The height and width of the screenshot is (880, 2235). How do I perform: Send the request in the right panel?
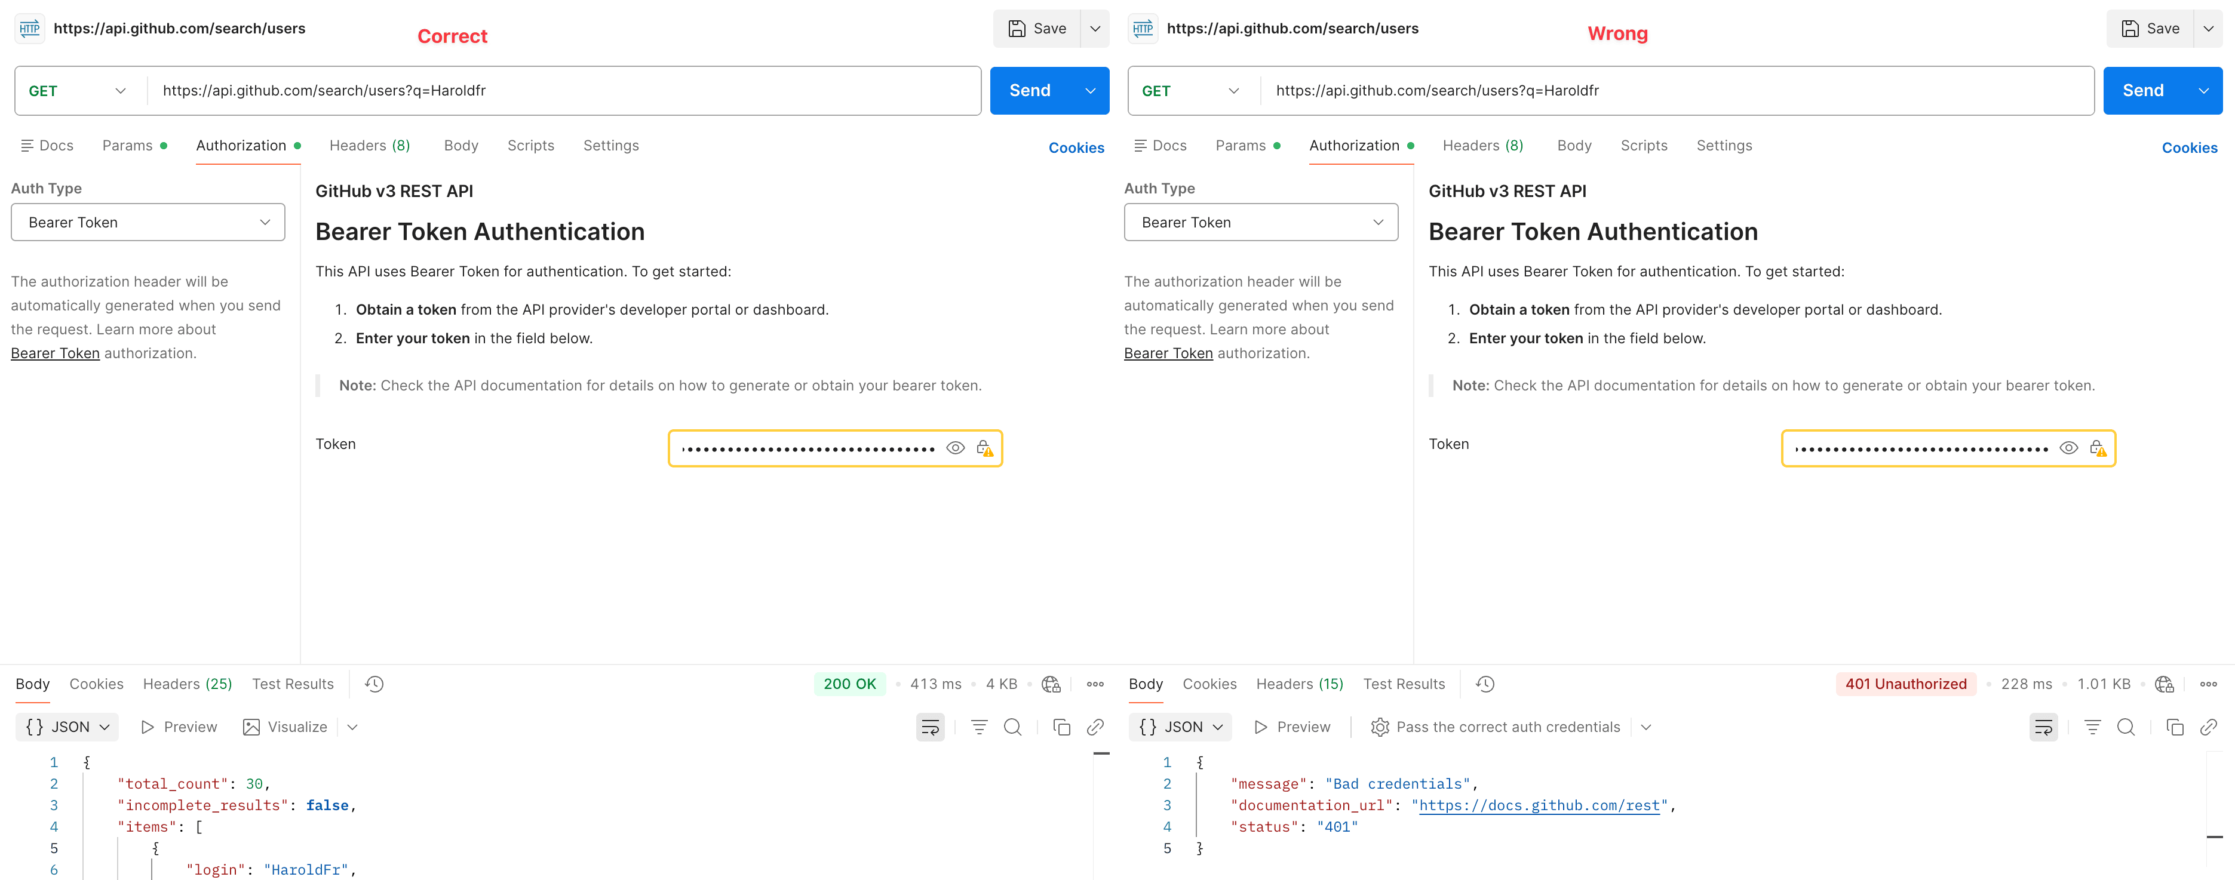[2144, 91]
